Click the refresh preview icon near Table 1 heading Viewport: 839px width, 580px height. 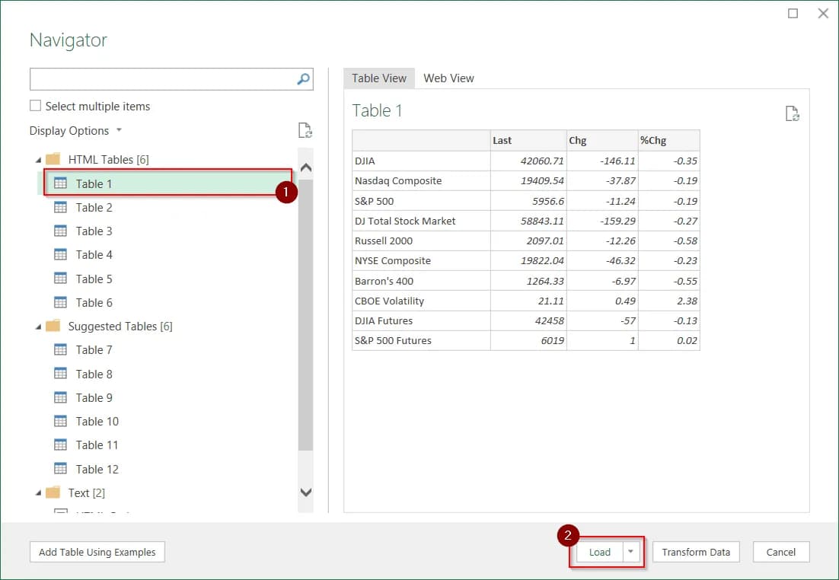[x=792, y=113]
